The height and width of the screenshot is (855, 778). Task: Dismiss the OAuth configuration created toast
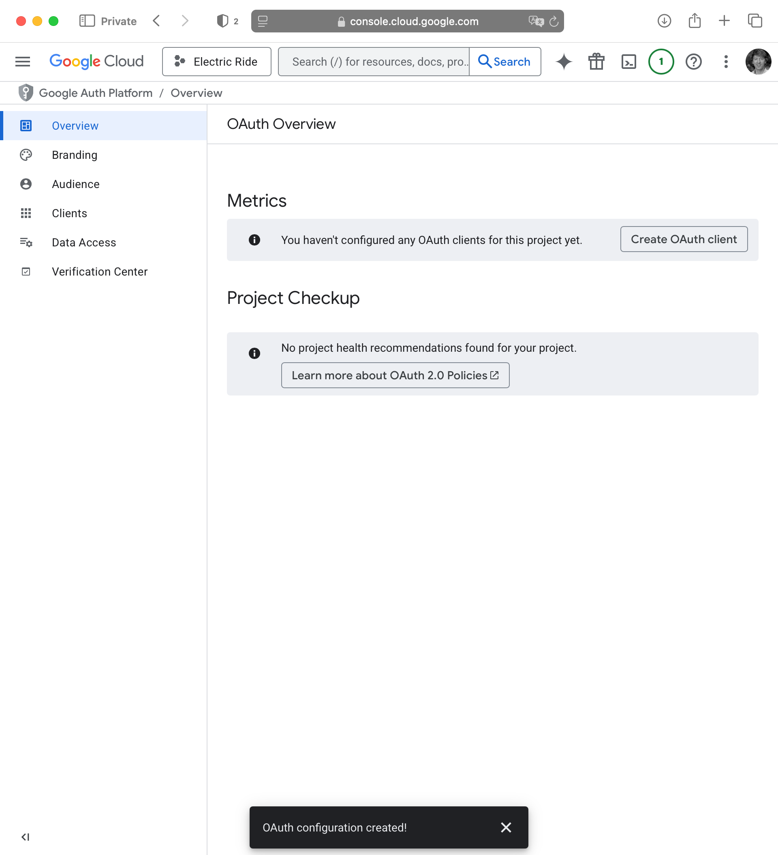coord(506,827)
